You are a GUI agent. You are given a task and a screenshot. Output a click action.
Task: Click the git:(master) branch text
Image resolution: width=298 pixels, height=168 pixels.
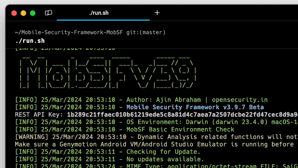tap(146, 32)
